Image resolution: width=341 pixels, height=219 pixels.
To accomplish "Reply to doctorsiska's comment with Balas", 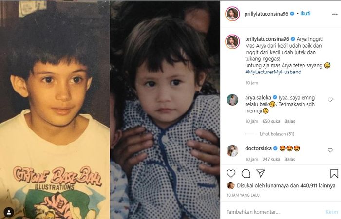I will click(290, 159).
